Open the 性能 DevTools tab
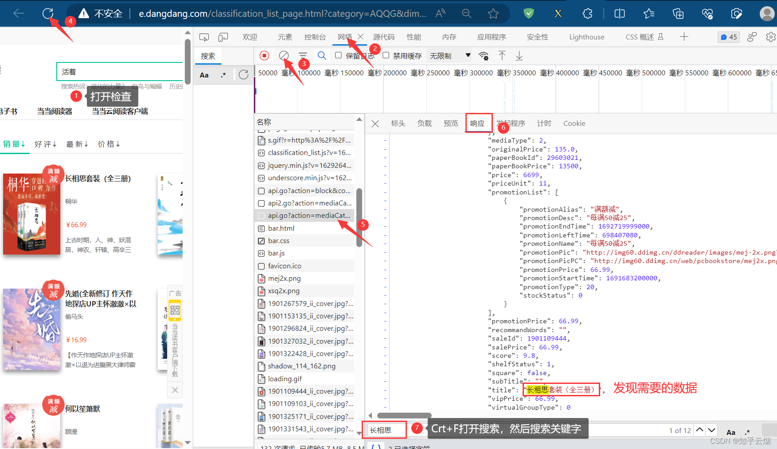Image resolution: width=777 pixels, height=449 pixels. click(x=414, y=37)
